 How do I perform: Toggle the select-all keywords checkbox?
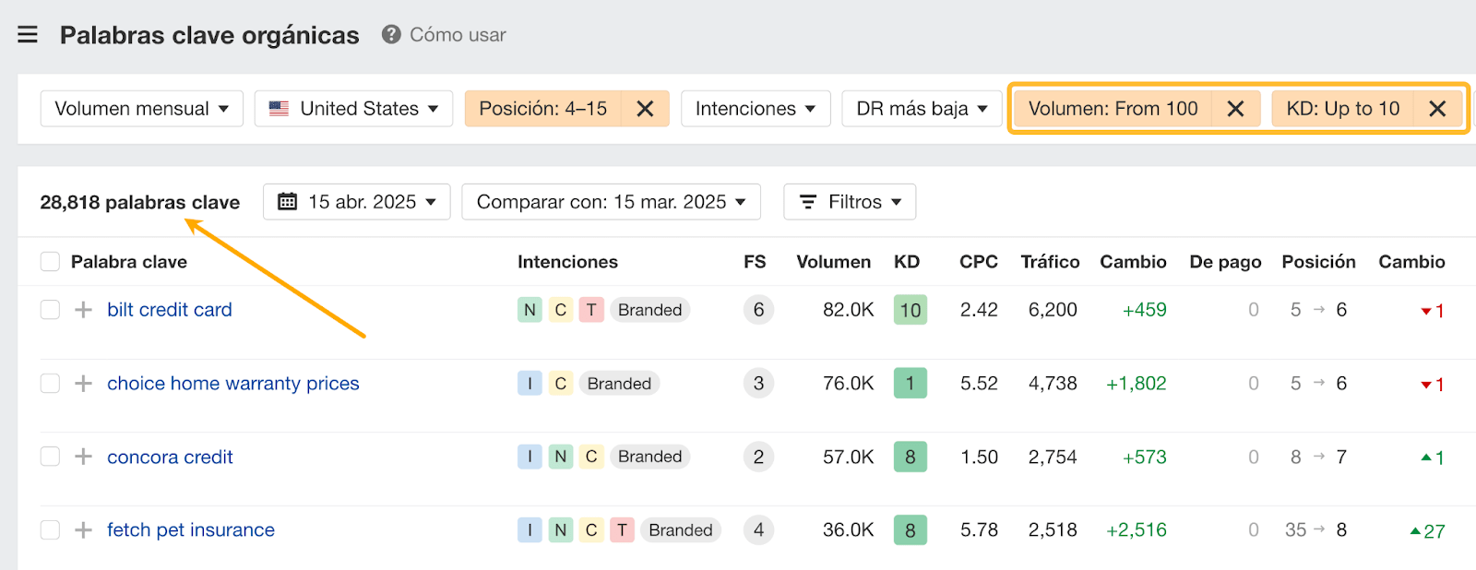pos(50,262)
